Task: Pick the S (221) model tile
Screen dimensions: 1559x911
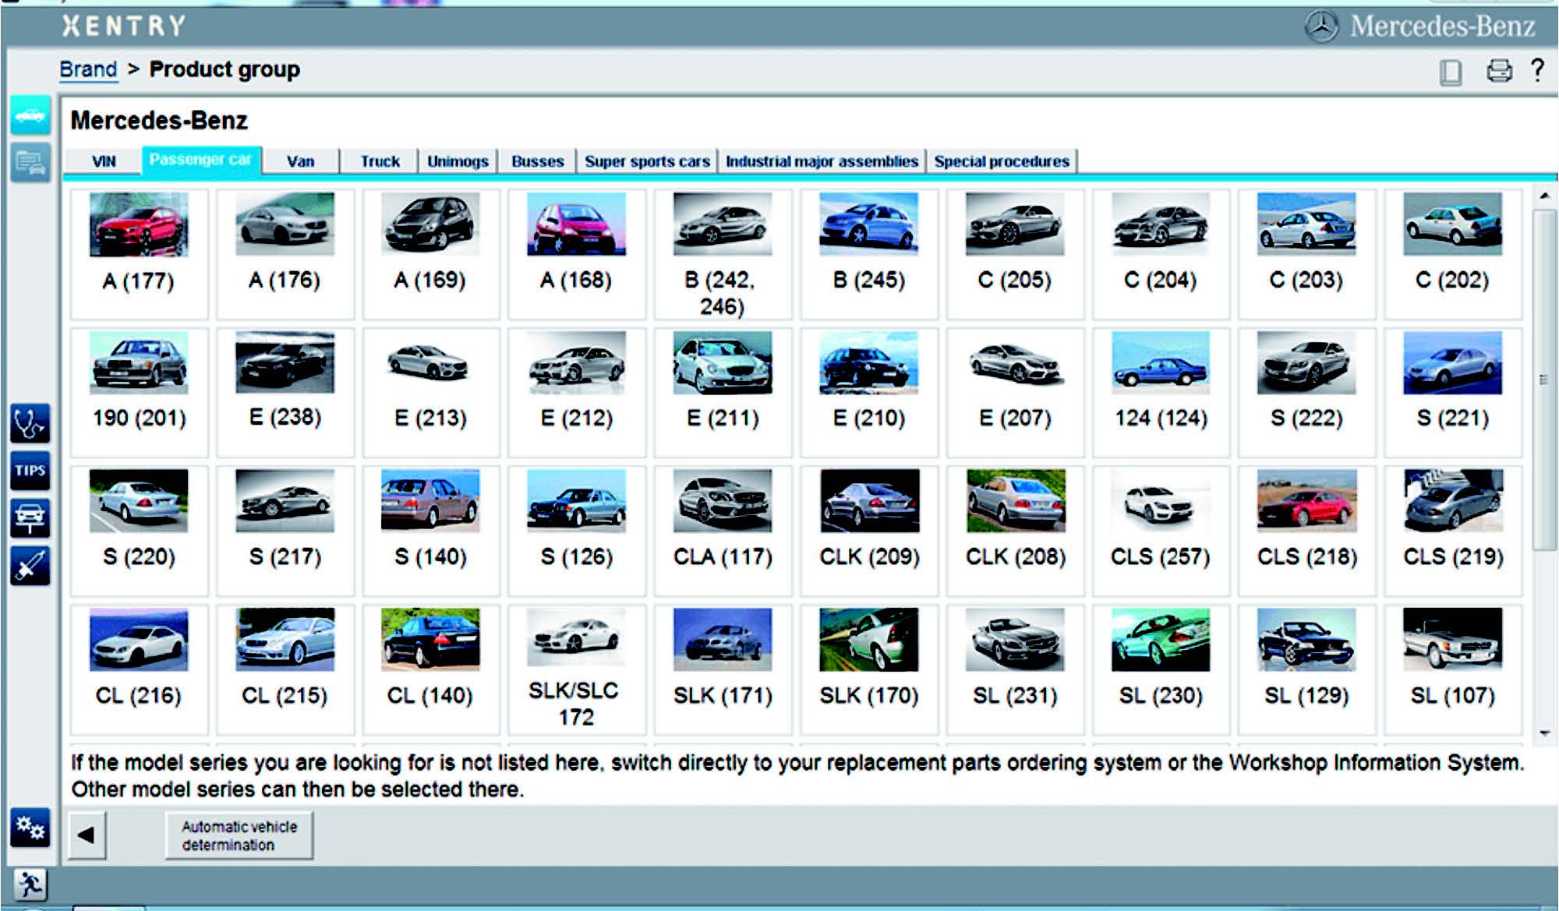Action: click(x=1453, y=393)
